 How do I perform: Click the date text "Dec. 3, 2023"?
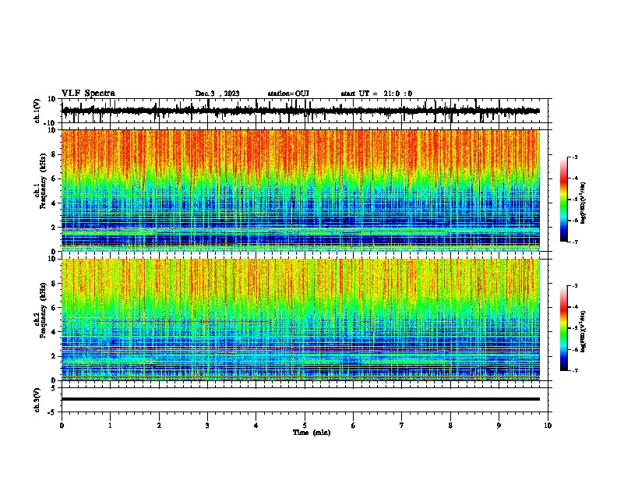pos(217,94)
